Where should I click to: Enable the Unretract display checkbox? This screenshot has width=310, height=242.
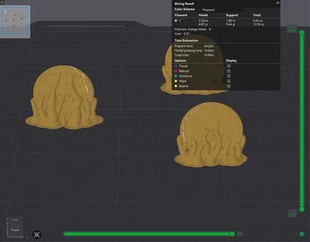tap(229, 76)
